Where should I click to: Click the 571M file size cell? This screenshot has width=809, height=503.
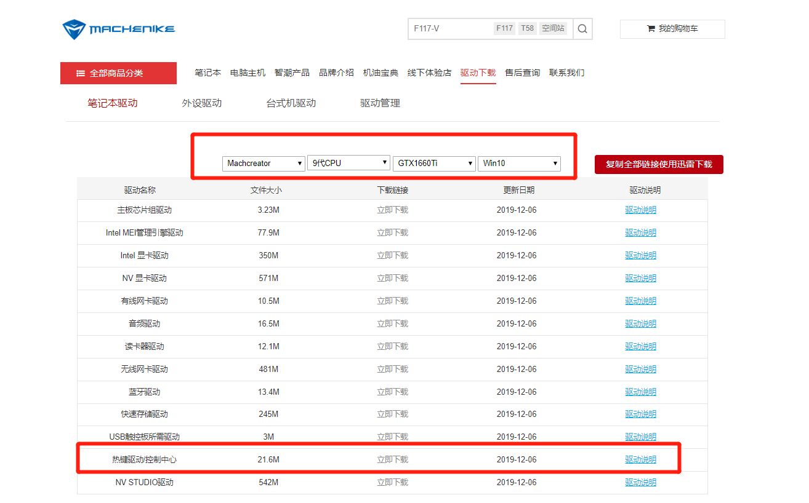[x=268, y=278]
